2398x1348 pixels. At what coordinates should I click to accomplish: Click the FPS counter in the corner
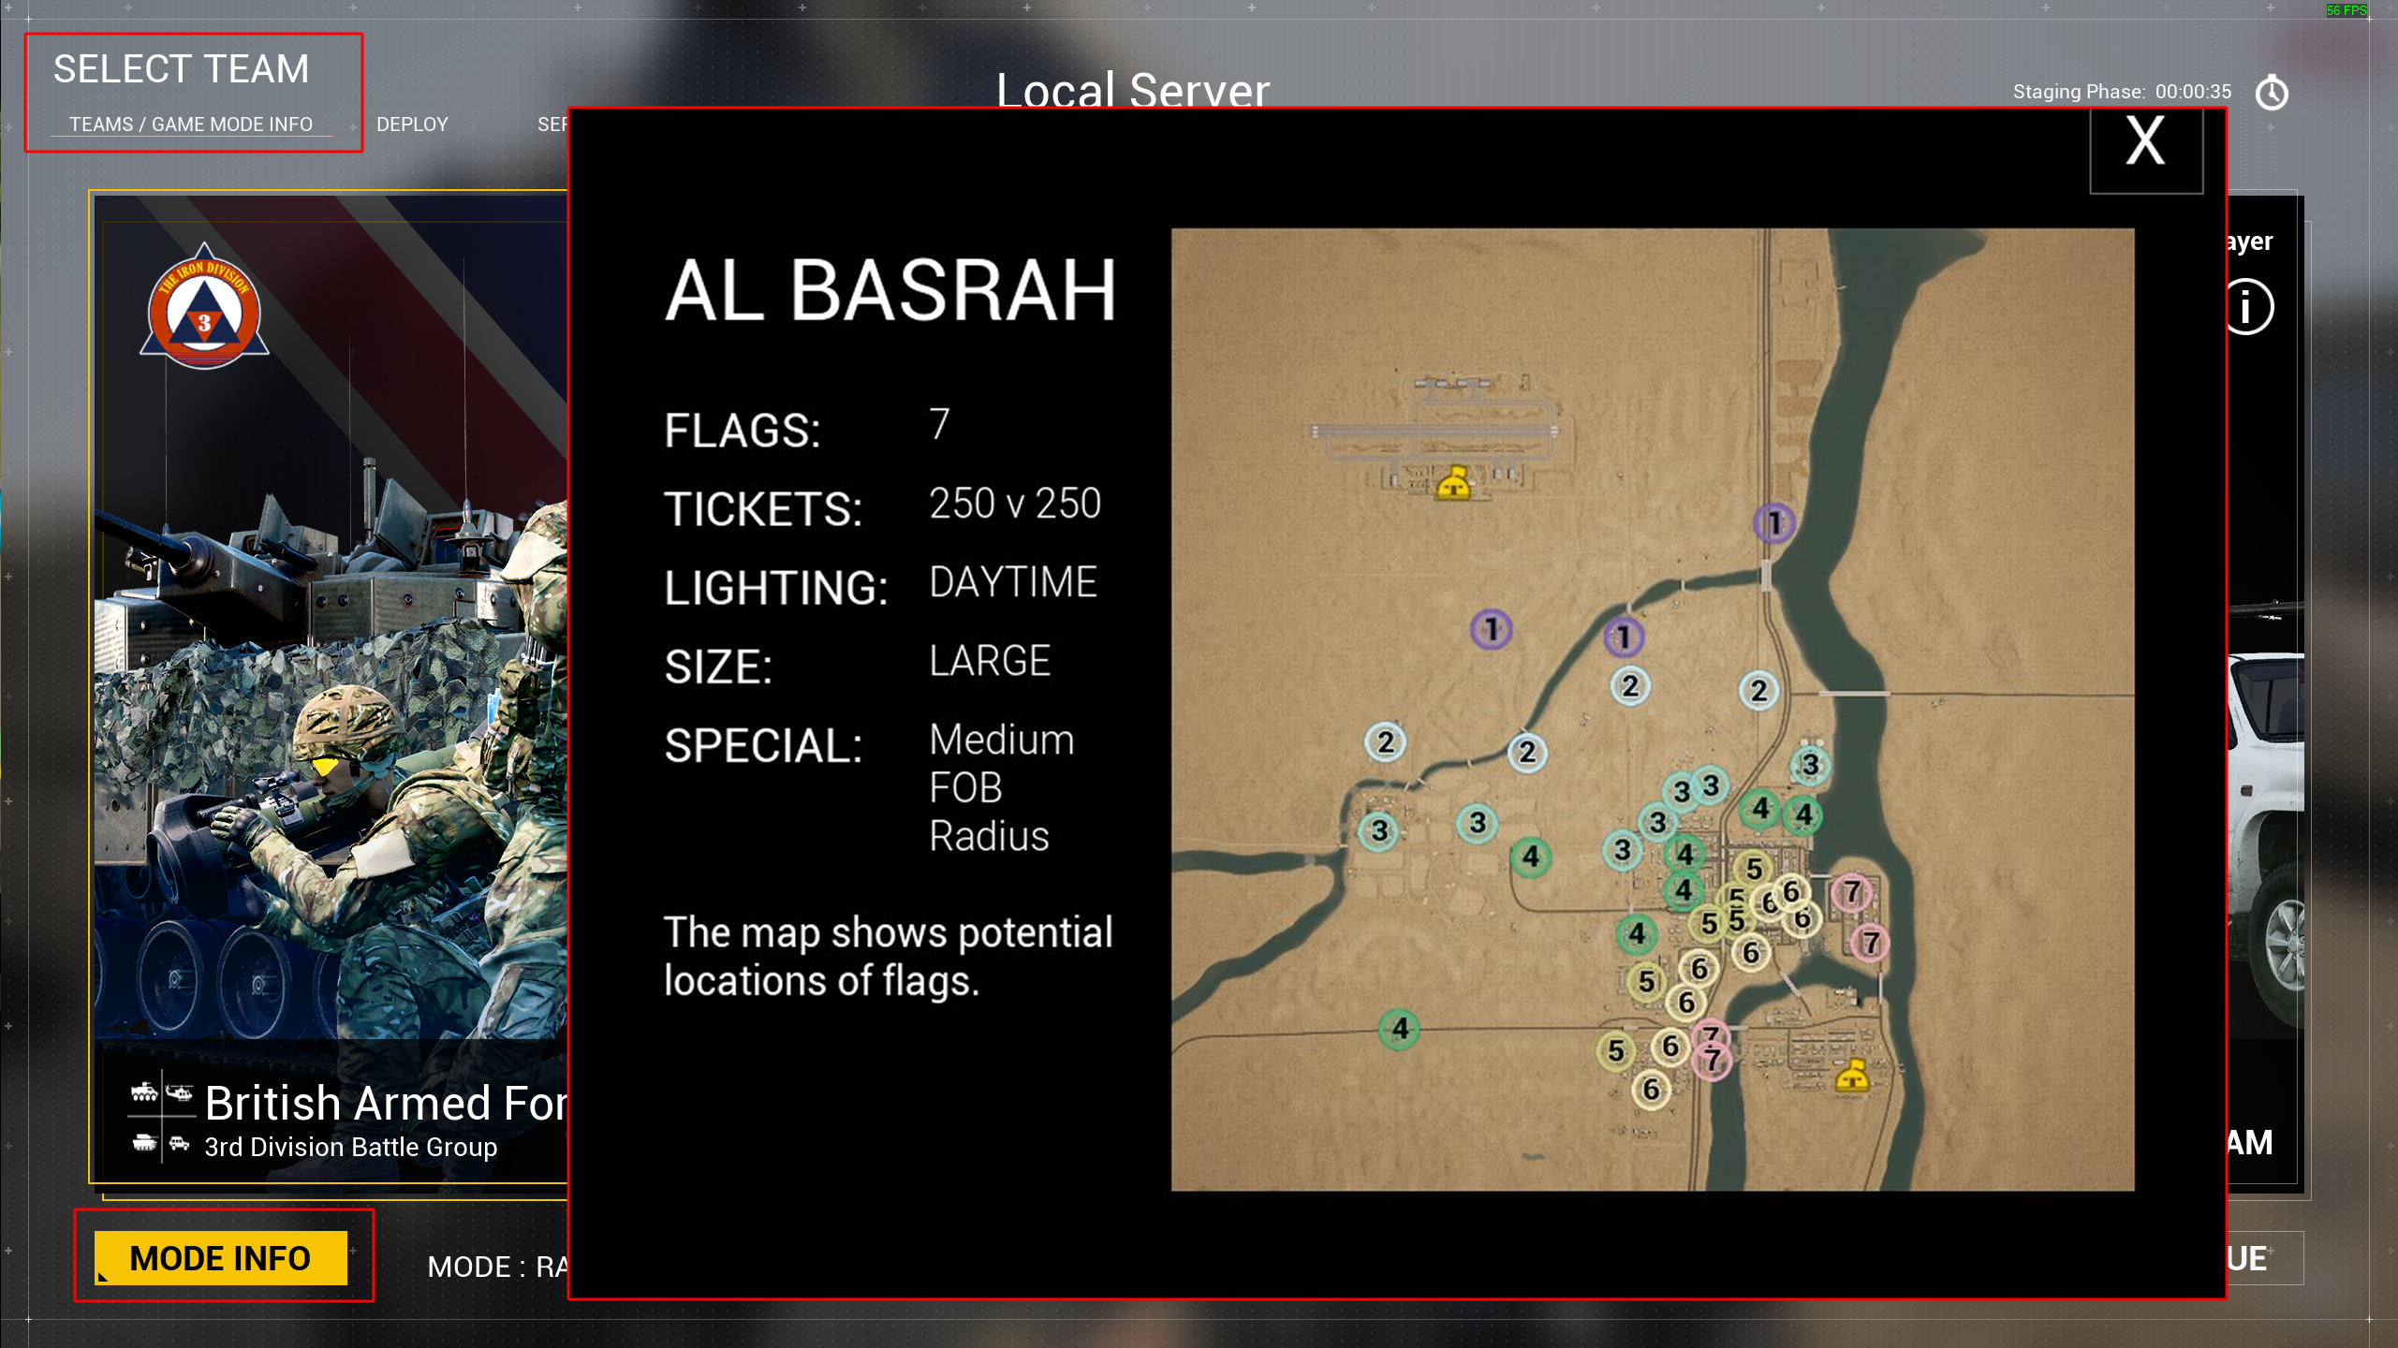[2347, 10]
